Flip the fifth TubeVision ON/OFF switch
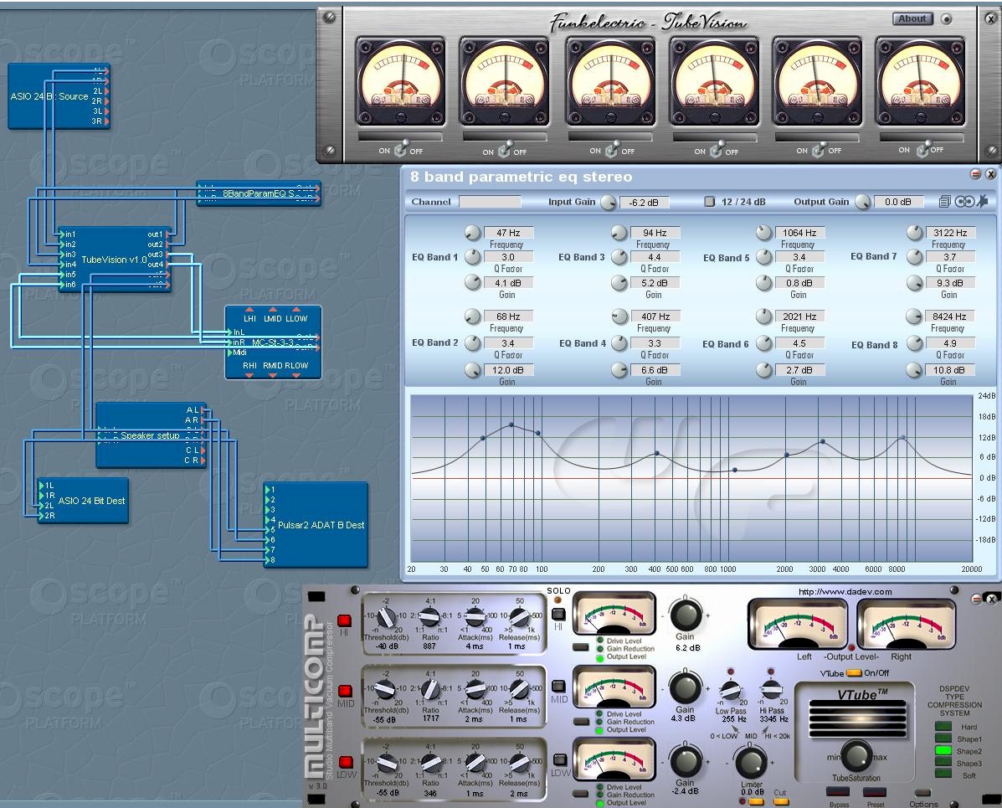 pos(818,150)
